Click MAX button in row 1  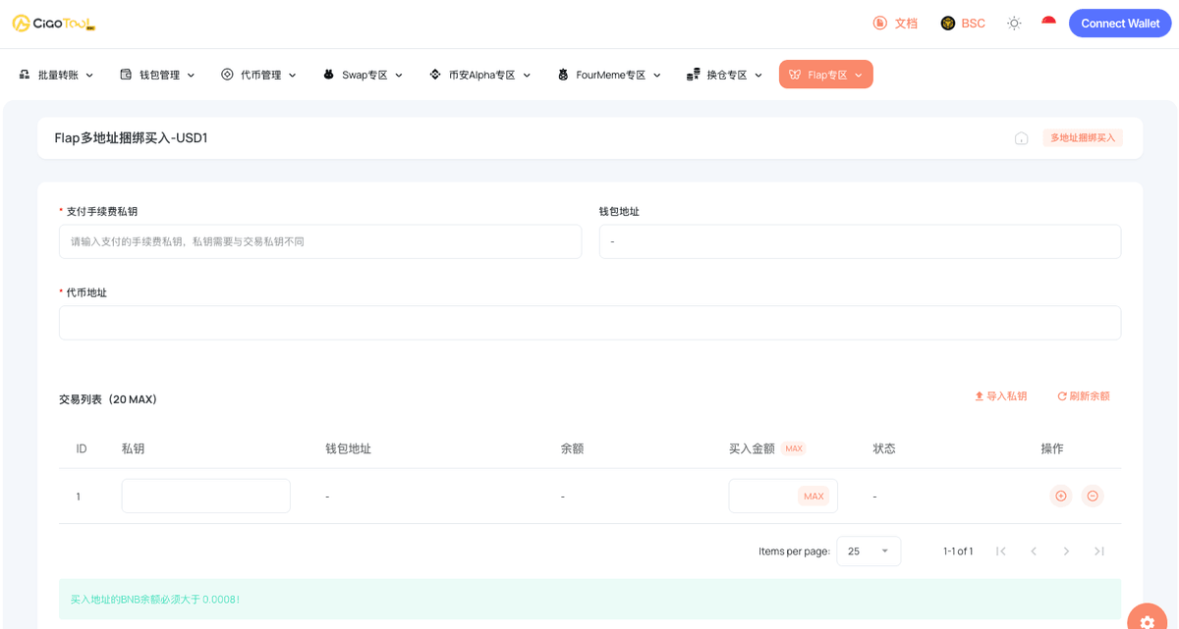click(x=814, y=497)
